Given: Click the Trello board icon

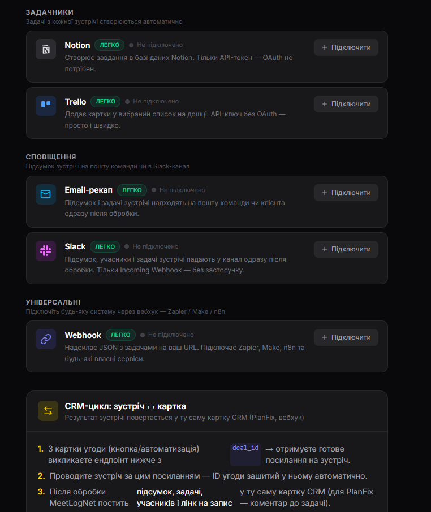Looking at the screenshot, I should [x=46, y=106].
